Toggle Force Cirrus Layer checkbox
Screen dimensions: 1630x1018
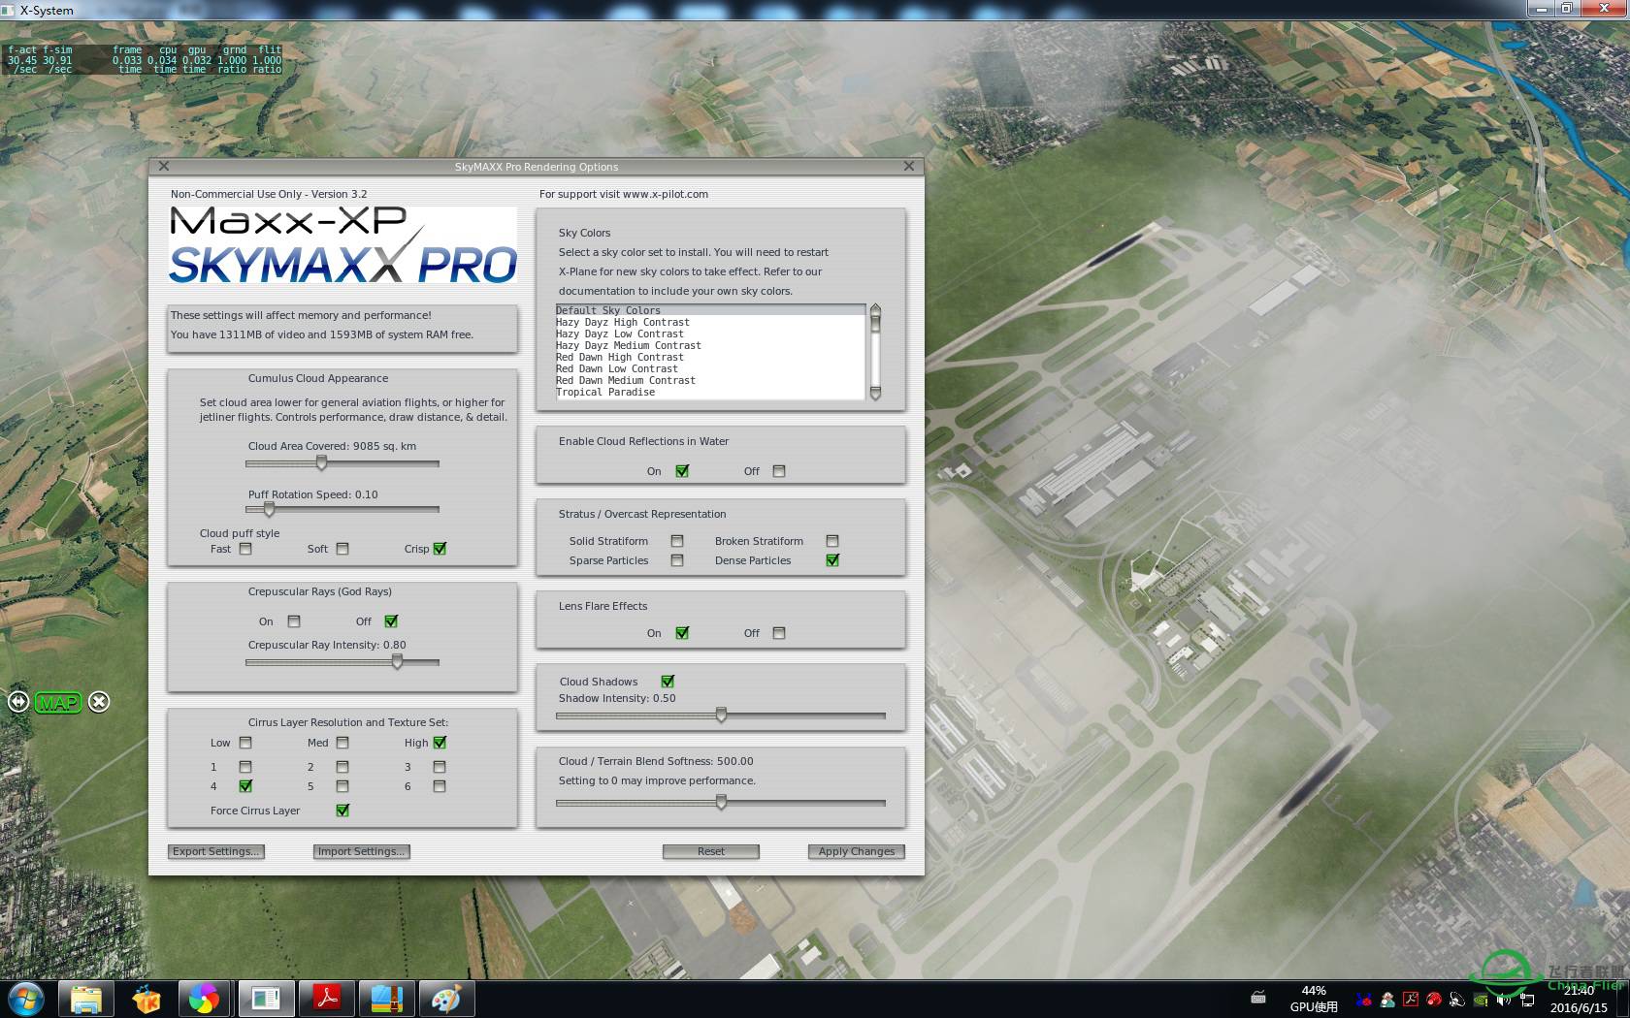(x=342, y=811)
